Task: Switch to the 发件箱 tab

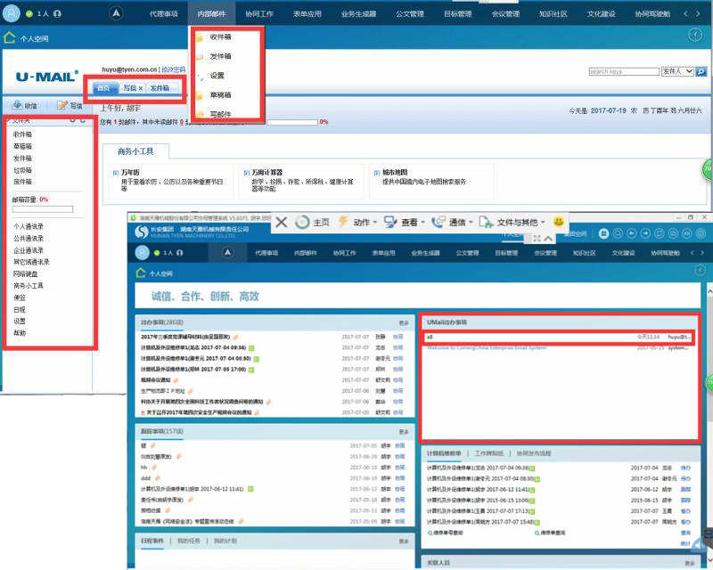Action: pyautogui.click(x=160, y=88)
